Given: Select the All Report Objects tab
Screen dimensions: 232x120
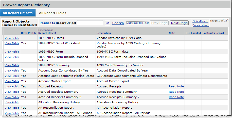Looking at the screenshot, I should (x=18, y=13).
